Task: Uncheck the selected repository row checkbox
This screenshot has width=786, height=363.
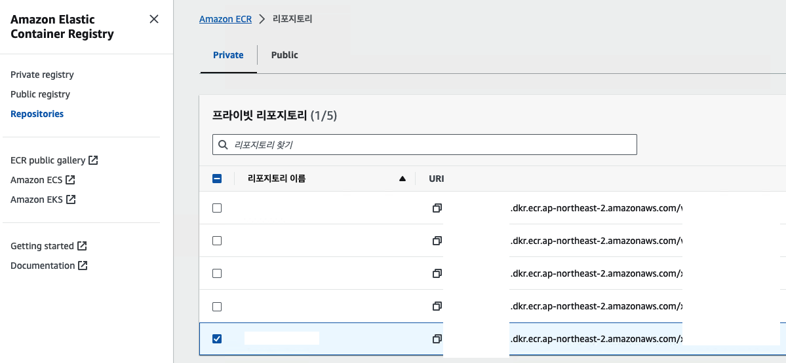Action: (217, 339)
